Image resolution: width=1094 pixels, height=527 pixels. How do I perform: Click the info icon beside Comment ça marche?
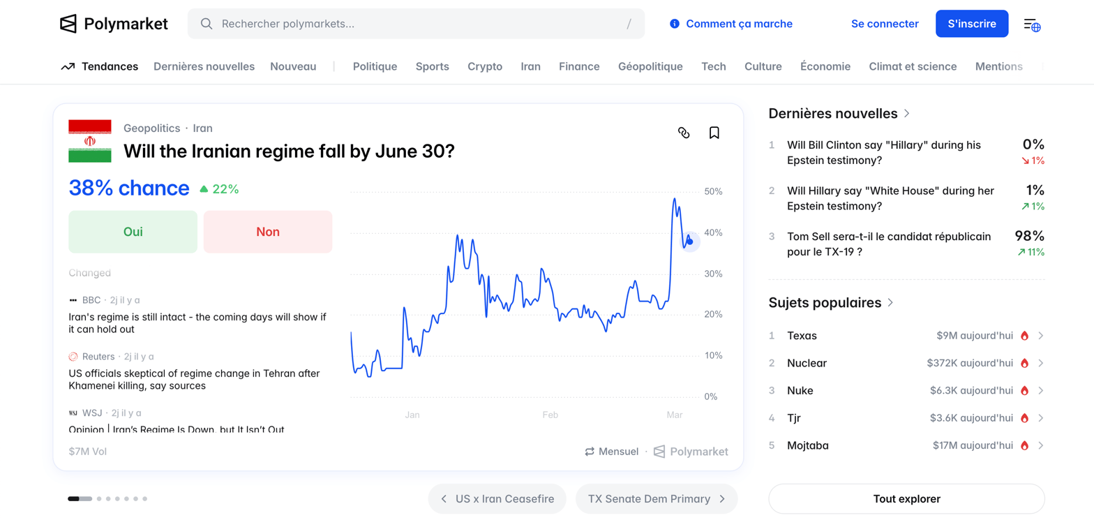point(674,24)
